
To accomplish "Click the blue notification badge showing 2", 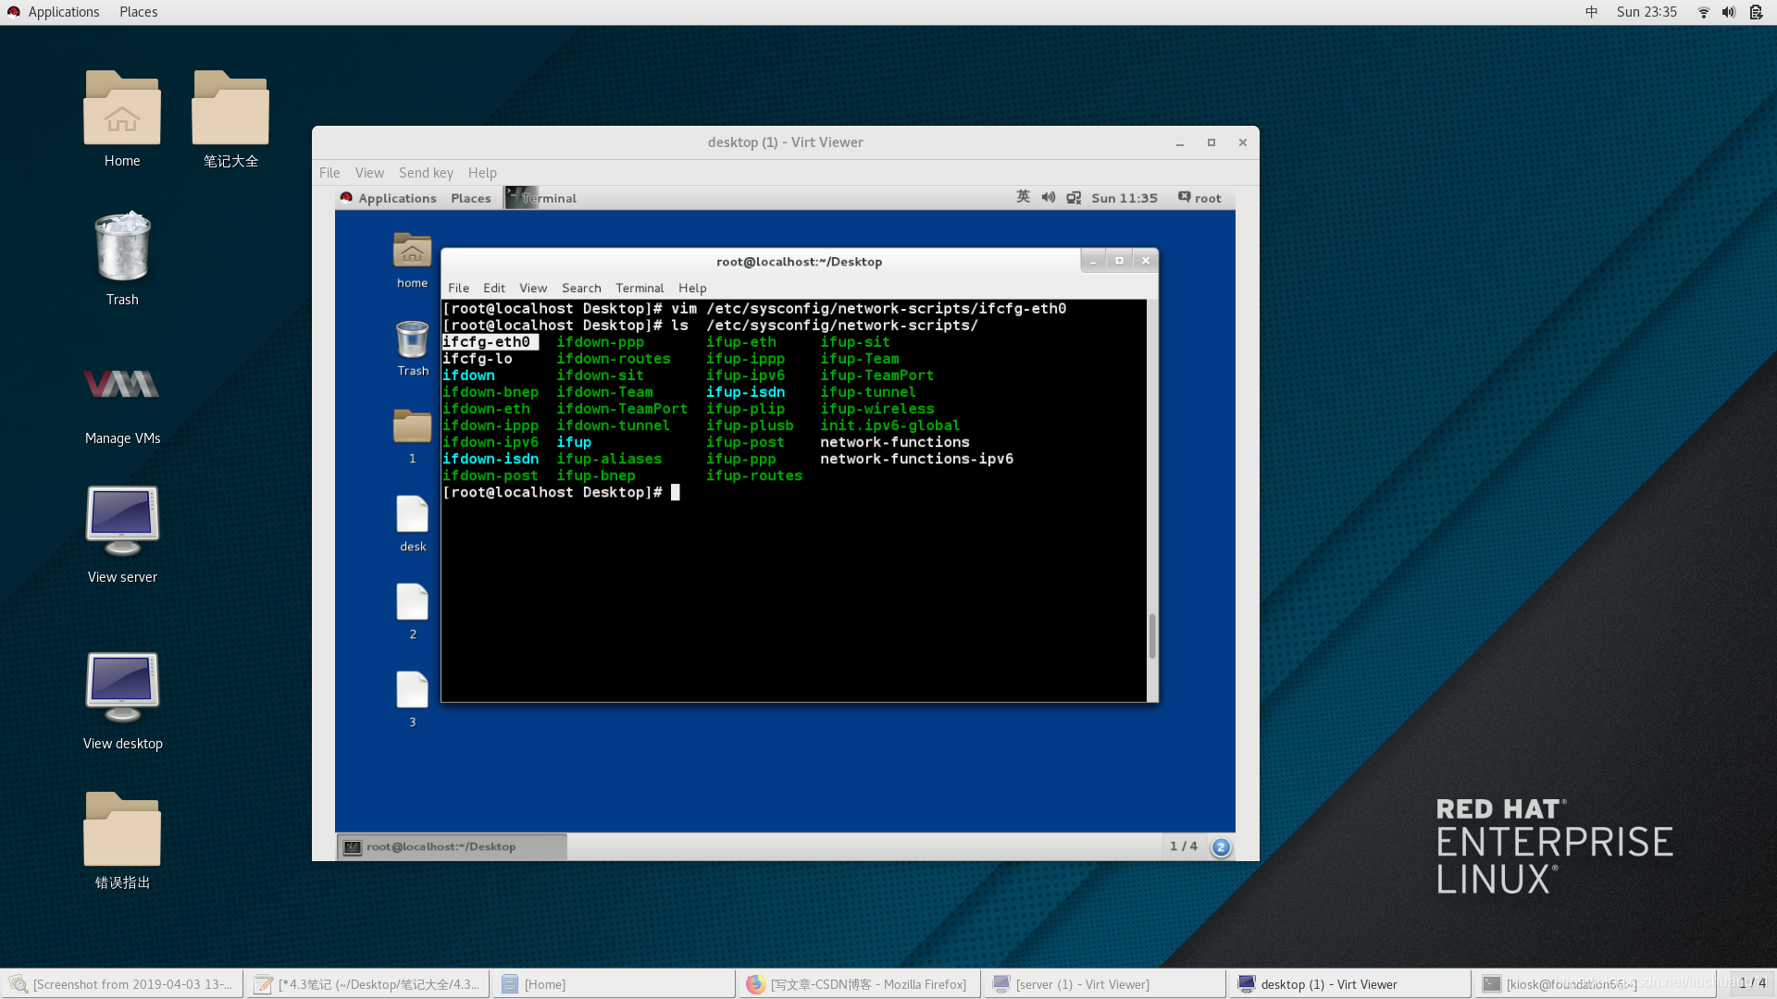I will pyautogui.click(x=1221, y=846).
